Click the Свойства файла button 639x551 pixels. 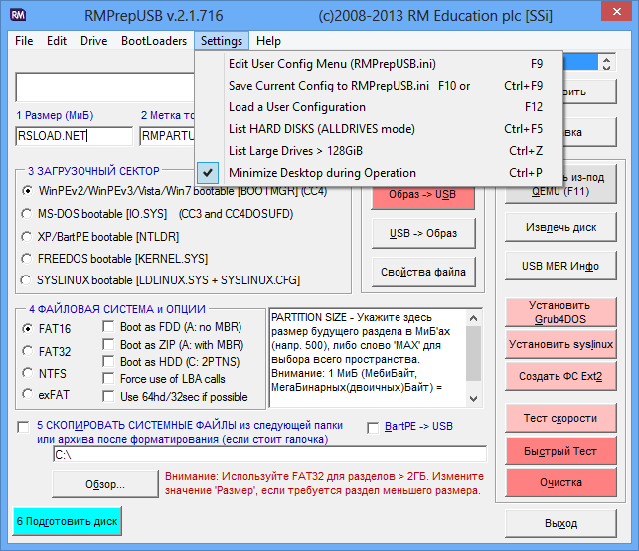click(x=423, y=272)
